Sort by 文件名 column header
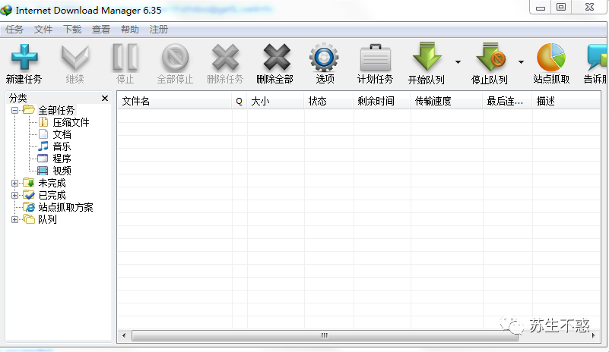 coord(174,101)
